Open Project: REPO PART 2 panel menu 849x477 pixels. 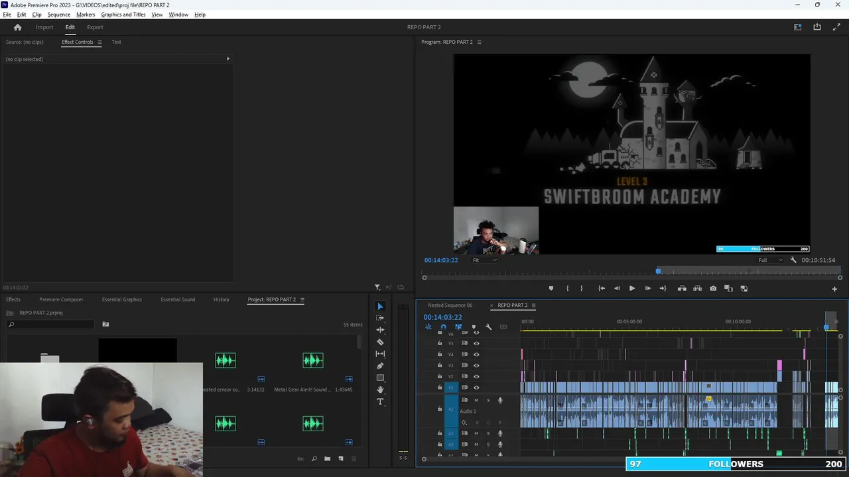(302, 299)
